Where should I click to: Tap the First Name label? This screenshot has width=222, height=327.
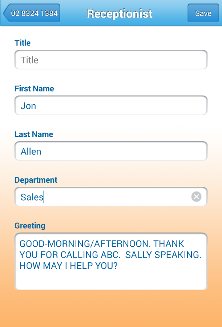click(x=34, y=89)
